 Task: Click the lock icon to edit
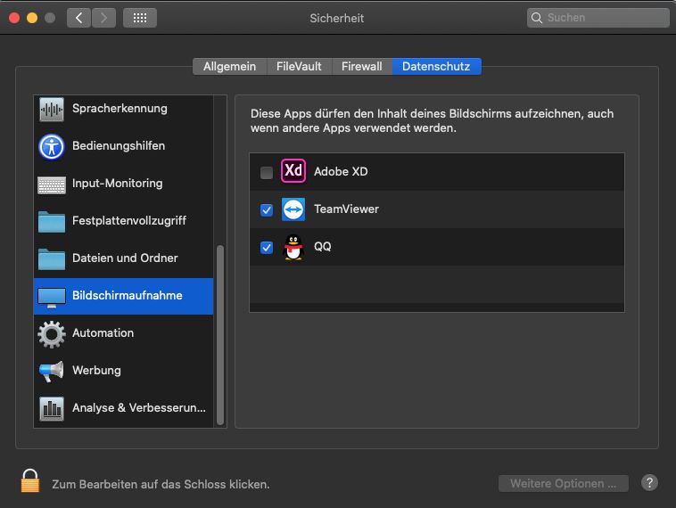31,481
